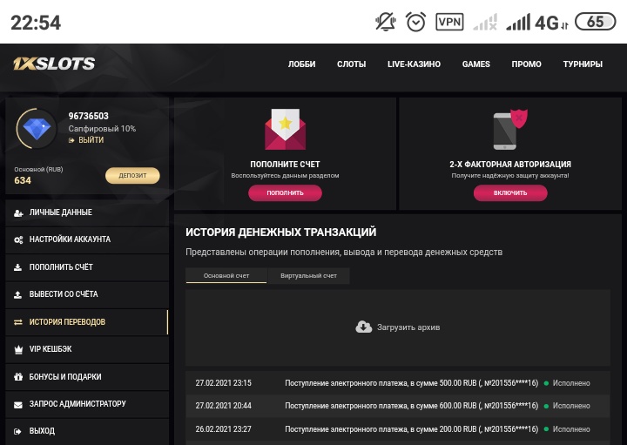Open the ЛОББИ menu item
This screenshot has height=445, width=627.
(x=302, y=64)
